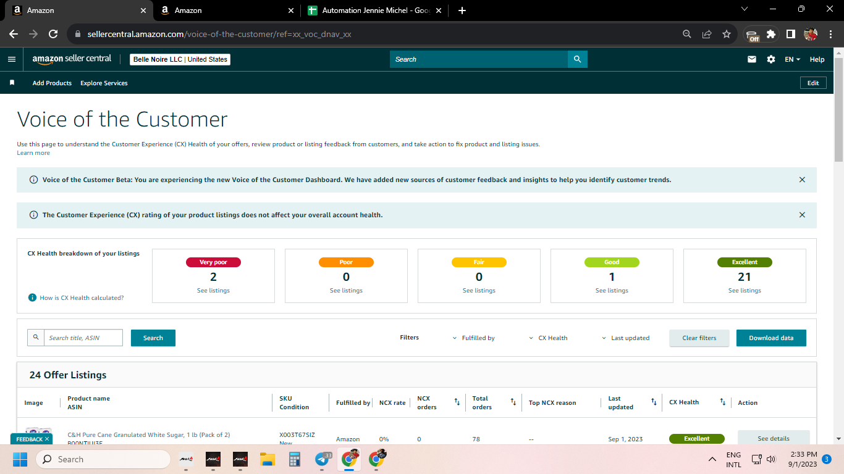Open the Windows notification center badge
The height and width of the screenshot is (474, 844).
coord(827,459)
